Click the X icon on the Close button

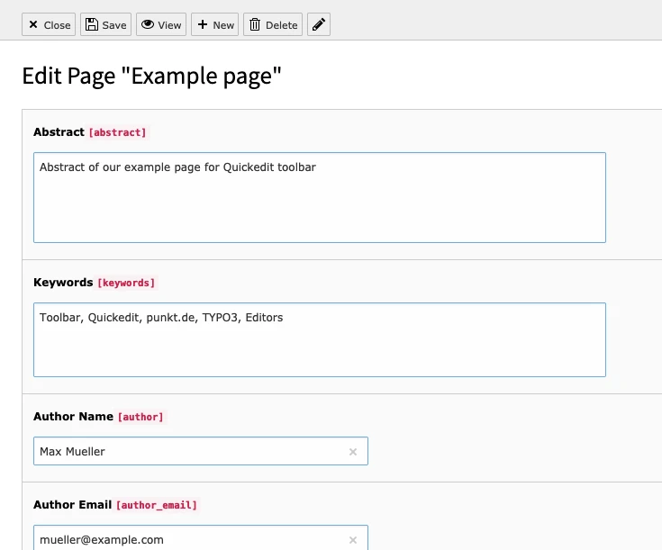pyautogui.click(x=33, y=24)
